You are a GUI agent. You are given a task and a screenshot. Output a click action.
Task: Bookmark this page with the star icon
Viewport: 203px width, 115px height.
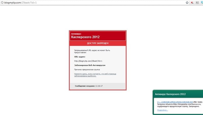(187, 3)
